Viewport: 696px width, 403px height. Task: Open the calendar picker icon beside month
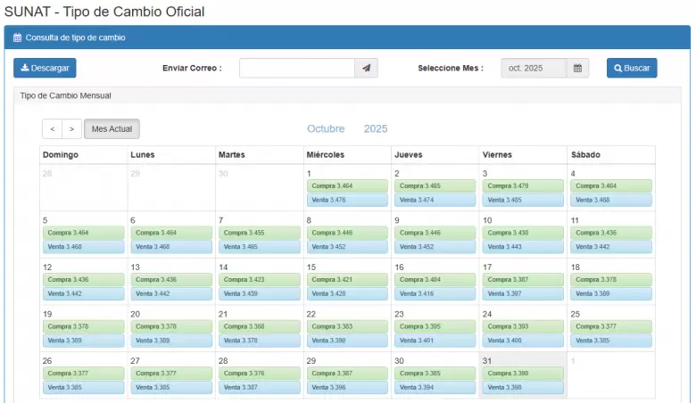tap(578, 69)
